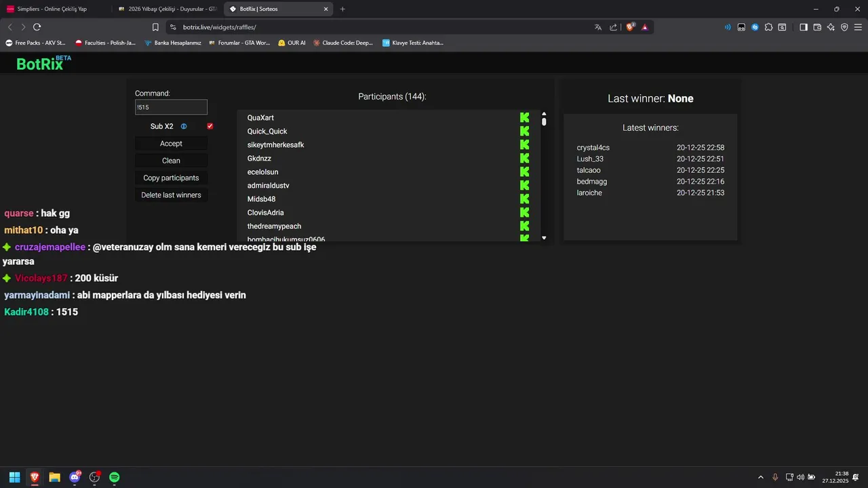
Task: Open the browser extensions puzzle icon
Action: (x=768, y=27)
